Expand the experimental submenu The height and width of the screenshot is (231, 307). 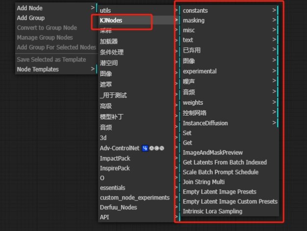[x=230, y=71]
